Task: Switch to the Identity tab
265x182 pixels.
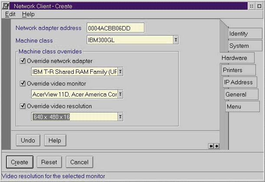Action: [245, 33]
